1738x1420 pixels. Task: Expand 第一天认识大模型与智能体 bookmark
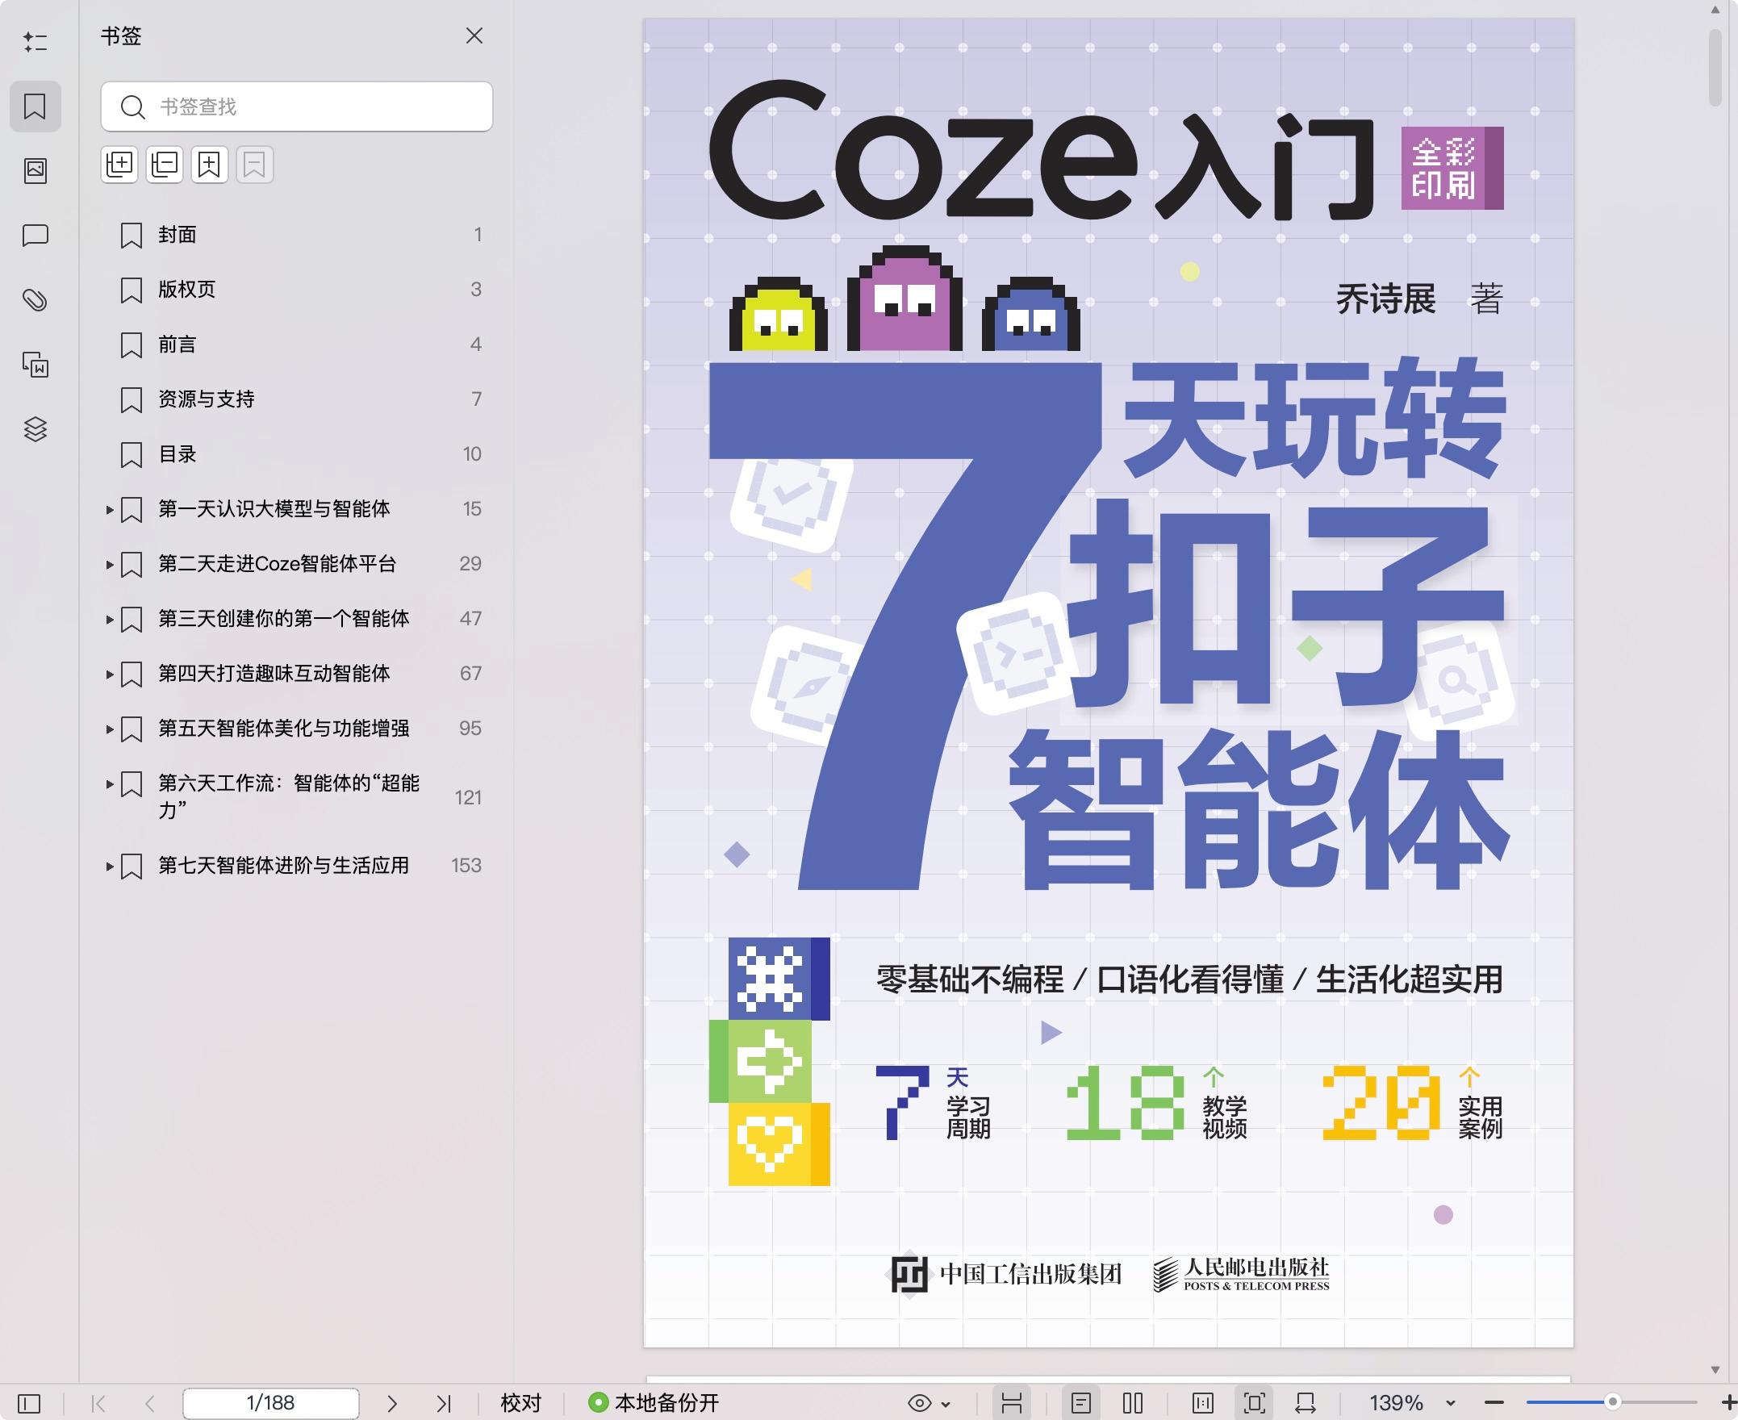(110, 510)
